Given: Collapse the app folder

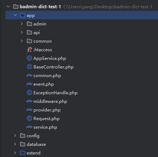Looking at the screenshot, I should [15, 15].
